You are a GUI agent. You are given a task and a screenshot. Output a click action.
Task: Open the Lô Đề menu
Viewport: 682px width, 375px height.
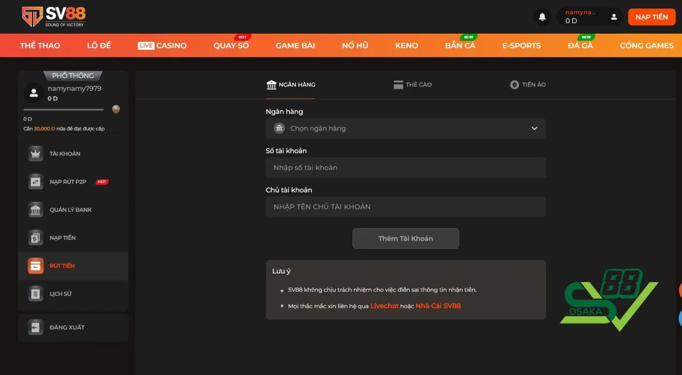point(99,45)
